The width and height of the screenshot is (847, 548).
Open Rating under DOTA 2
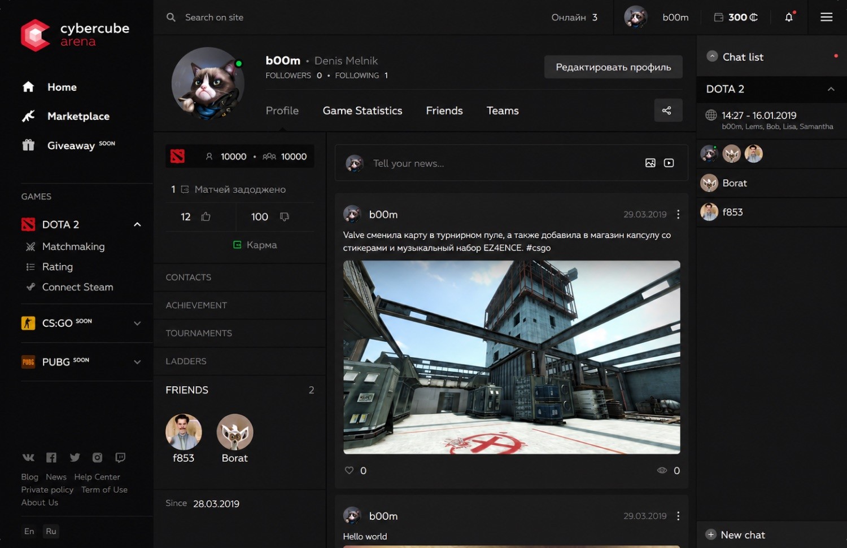(x=57, y=267)
